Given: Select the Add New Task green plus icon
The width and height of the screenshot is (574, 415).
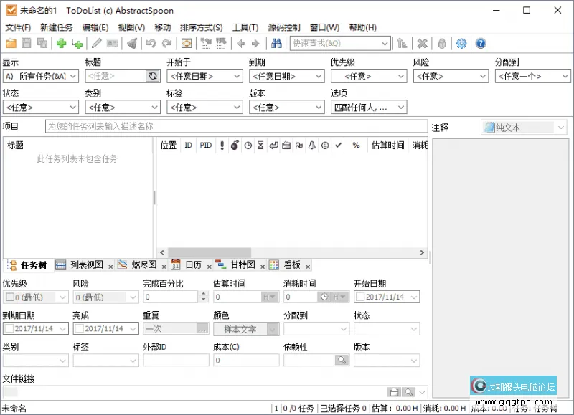Looking at the screenshot, I should [x=61, y=44].
